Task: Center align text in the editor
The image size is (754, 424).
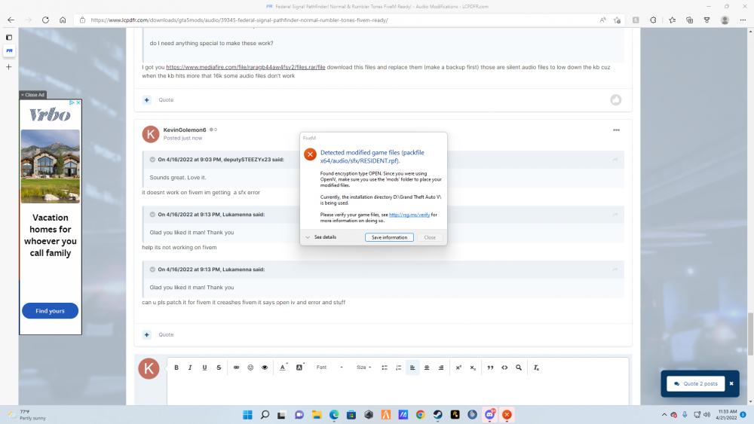Action: [x=427, y=368]
